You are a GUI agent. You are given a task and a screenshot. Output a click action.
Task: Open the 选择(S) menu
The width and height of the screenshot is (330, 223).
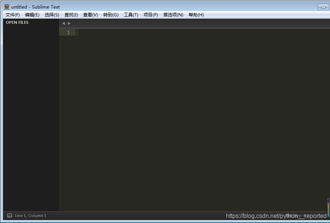pos(52,15)
